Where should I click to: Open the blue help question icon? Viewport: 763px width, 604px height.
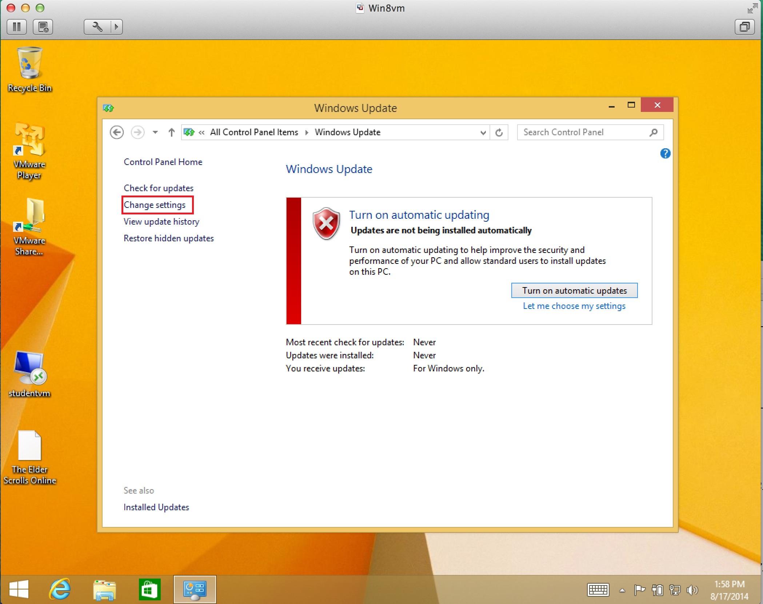665,154
